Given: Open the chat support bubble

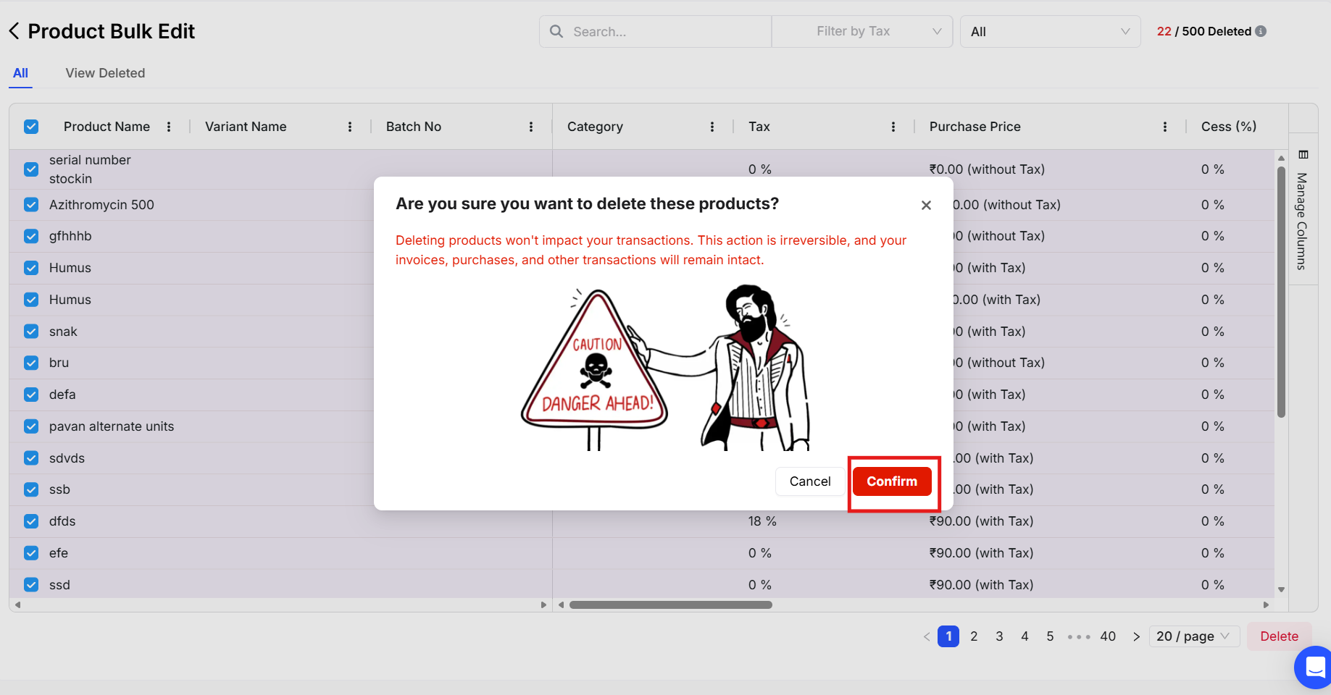Looking at the screenshot, I should coord(1314,667).
